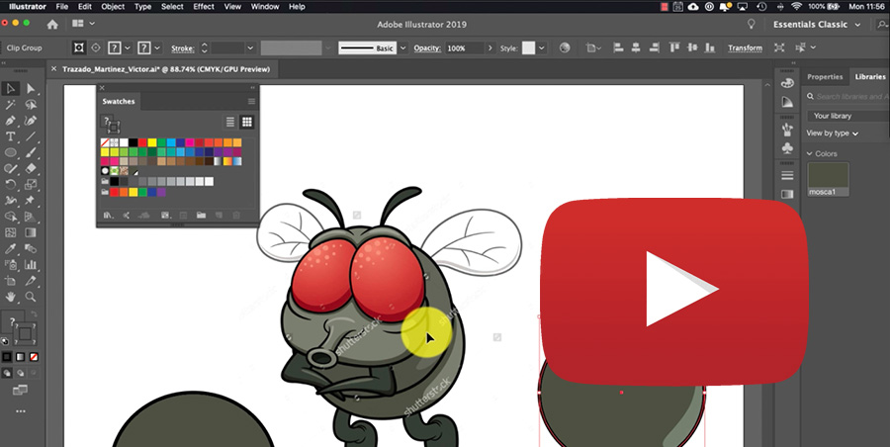
Task: Pick the Magic Wand tool
Action: coord(10,105)
